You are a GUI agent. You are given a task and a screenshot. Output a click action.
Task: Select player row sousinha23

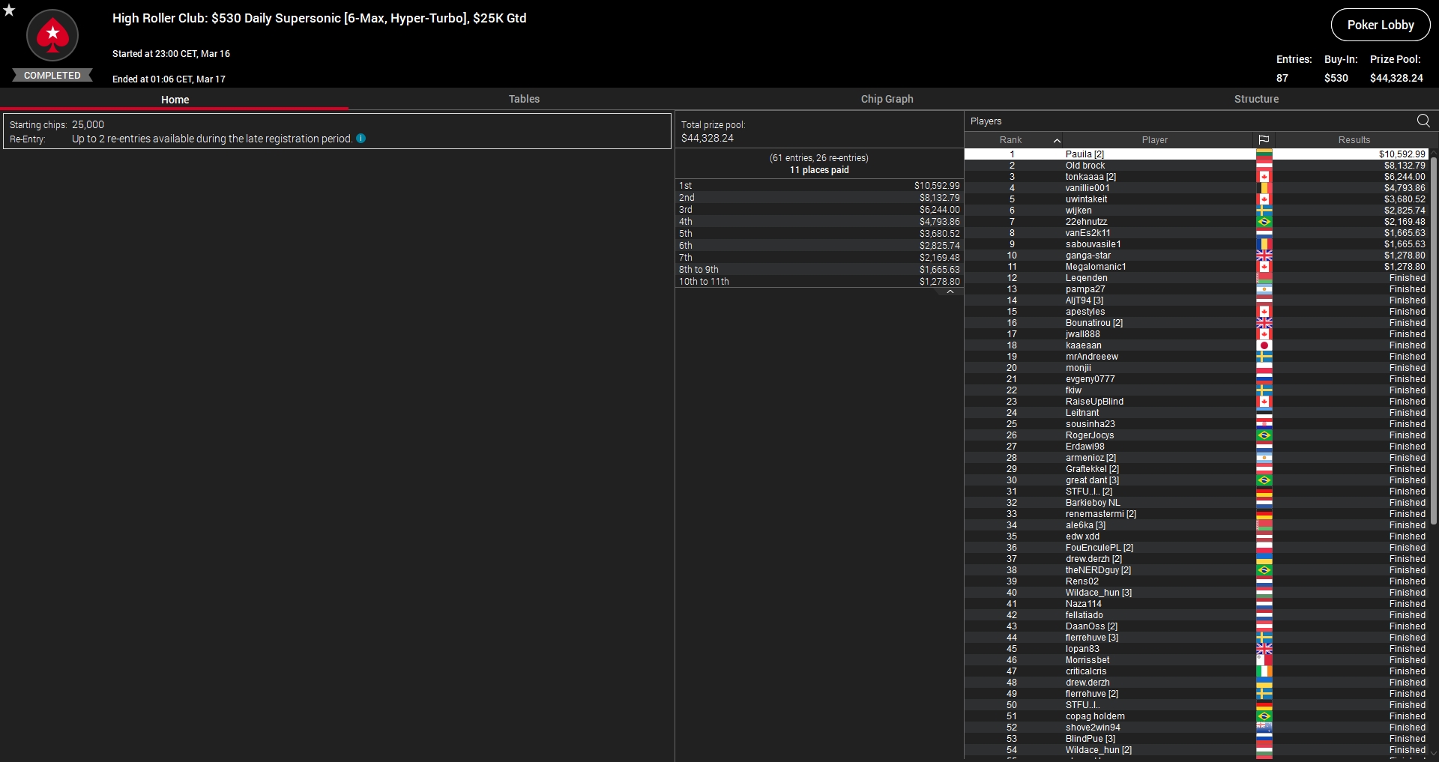[x=1197, y=424]
